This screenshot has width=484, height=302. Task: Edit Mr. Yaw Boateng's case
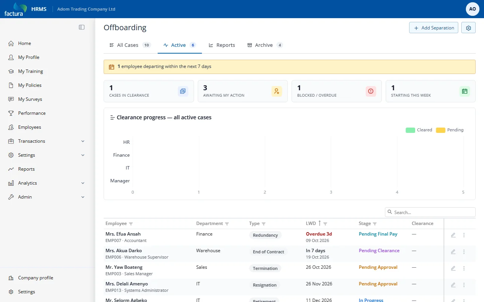[453, 268]
